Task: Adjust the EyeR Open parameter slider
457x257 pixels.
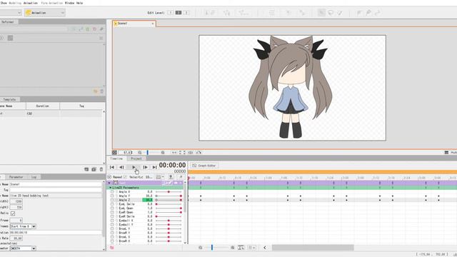Action: tap(169, 213)
